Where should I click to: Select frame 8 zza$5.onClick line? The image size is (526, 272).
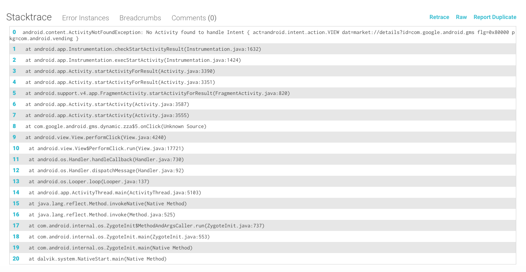coord(116,126)
